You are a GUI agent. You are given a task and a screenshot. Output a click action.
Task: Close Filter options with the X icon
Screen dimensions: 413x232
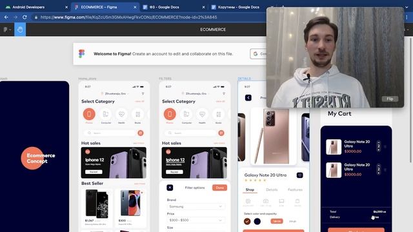(x=170, y=188)
